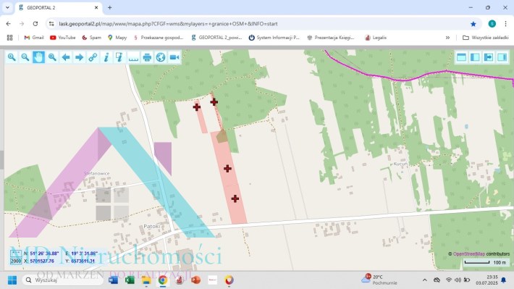
Task: Show hidden system tray icons
Action: 425,280
